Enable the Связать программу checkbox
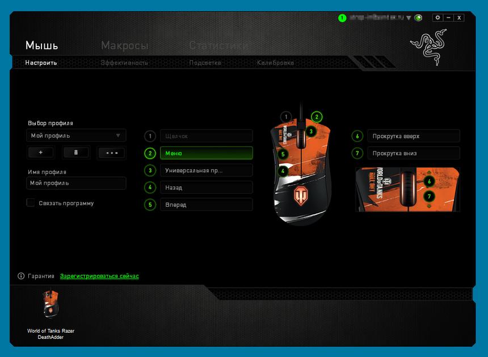488x357 pixels. click(31, 203)
